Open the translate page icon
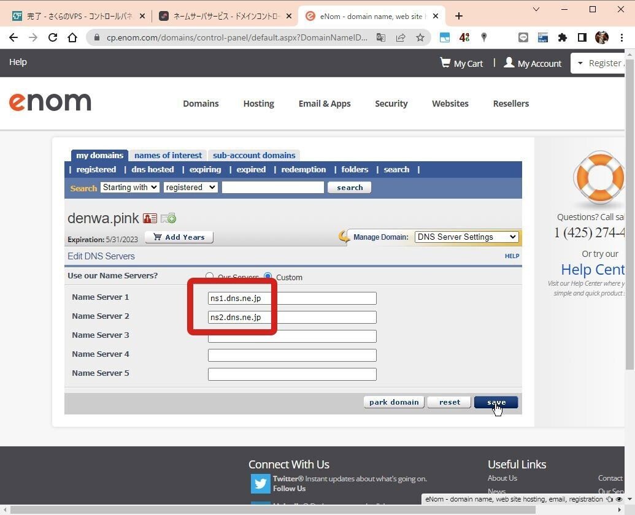 click(x=380, y=37)
